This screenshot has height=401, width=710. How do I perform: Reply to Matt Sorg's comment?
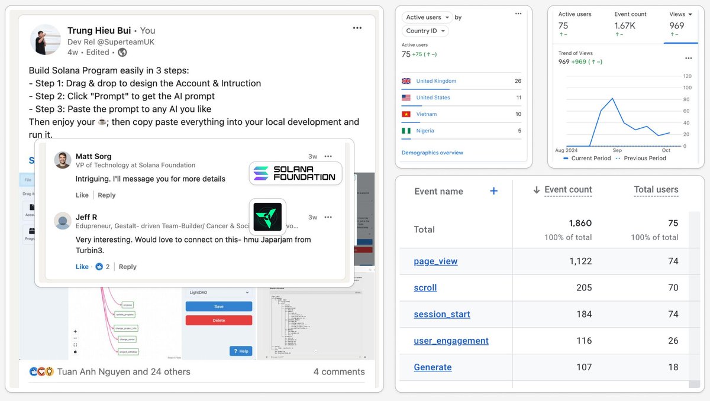(106, 195)
